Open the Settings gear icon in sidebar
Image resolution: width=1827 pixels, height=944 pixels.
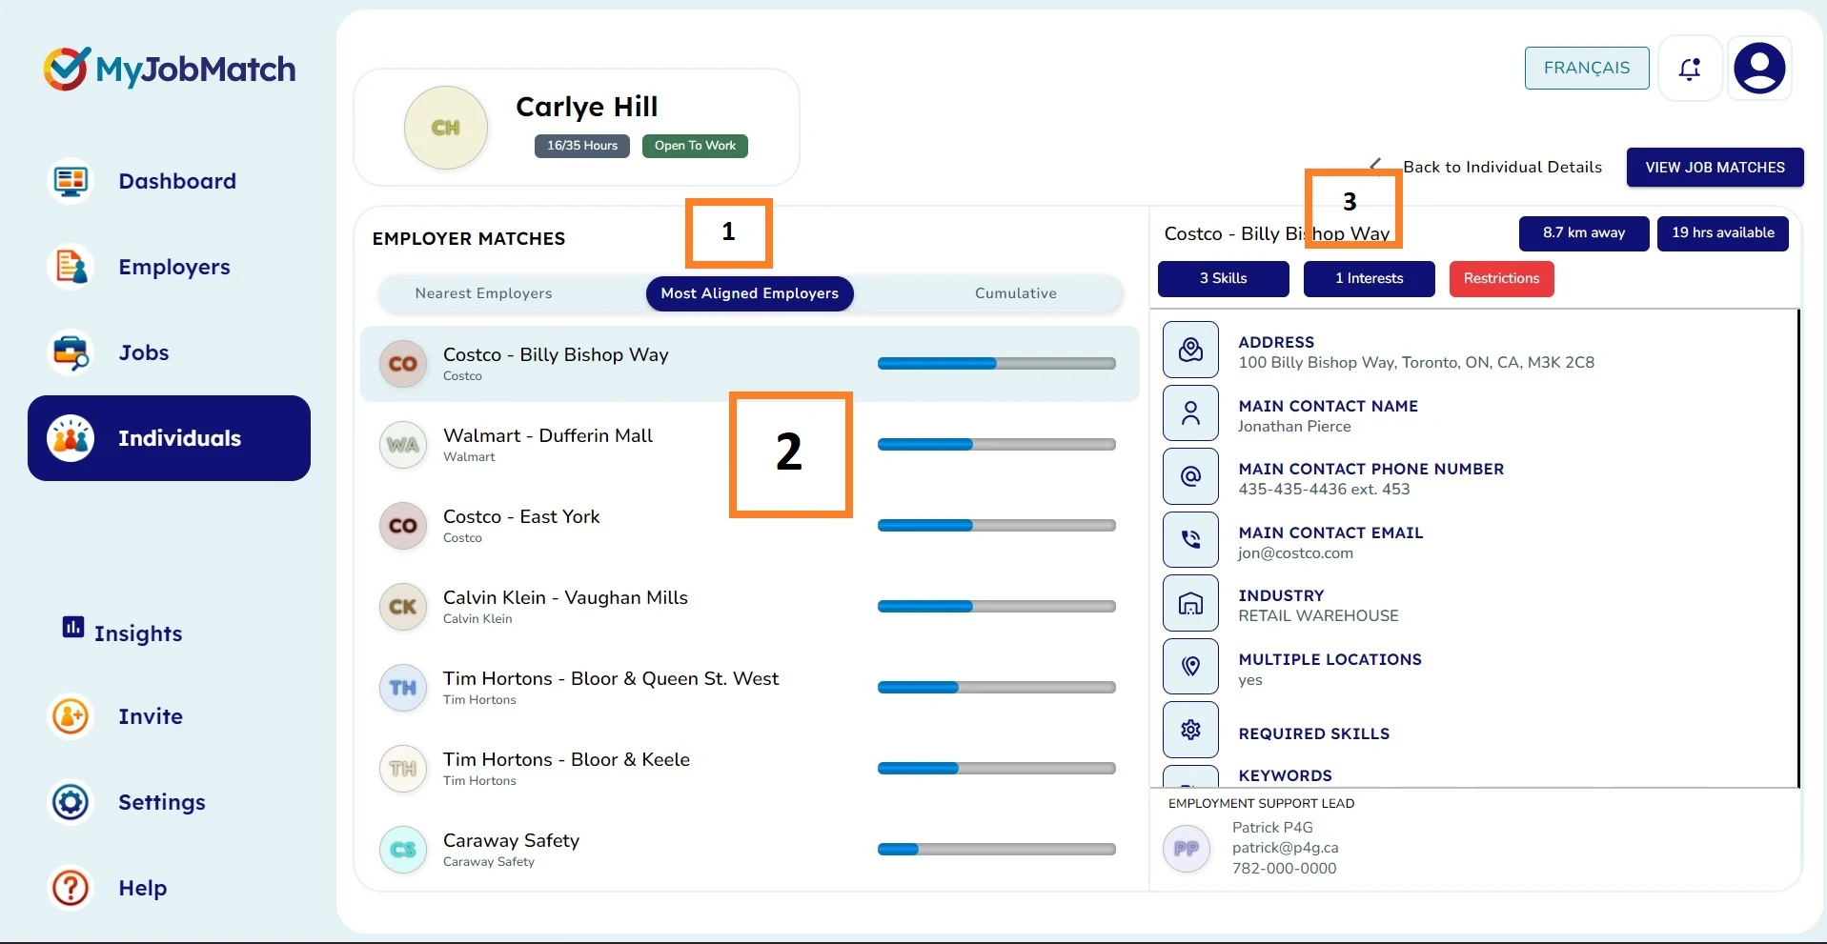(71, 802)
